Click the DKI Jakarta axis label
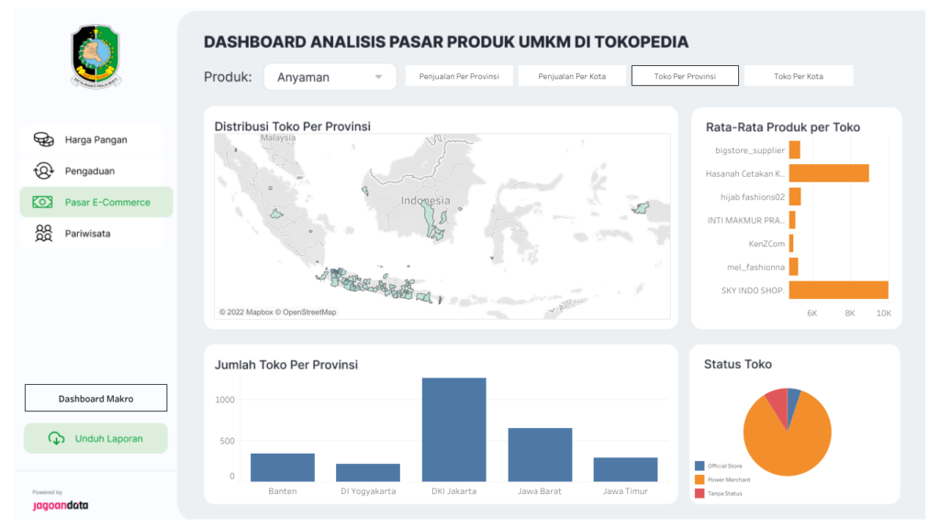The image size is (940, 527). click(x=453, y=491)
